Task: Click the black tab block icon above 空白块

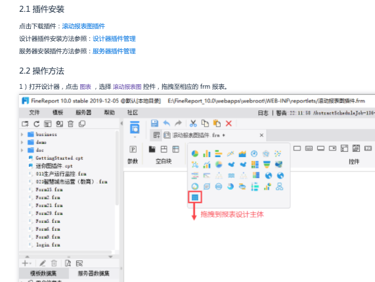Action: pyautogui.click(x=152, y=149)
